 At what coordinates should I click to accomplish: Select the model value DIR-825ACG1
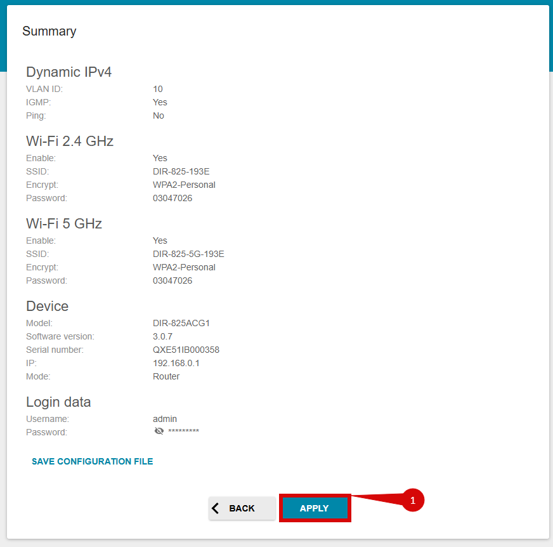[181, 323]
